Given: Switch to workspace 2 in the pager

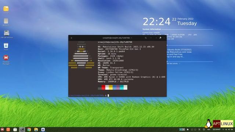Looking at the screenshot, I should coord(184,129).
